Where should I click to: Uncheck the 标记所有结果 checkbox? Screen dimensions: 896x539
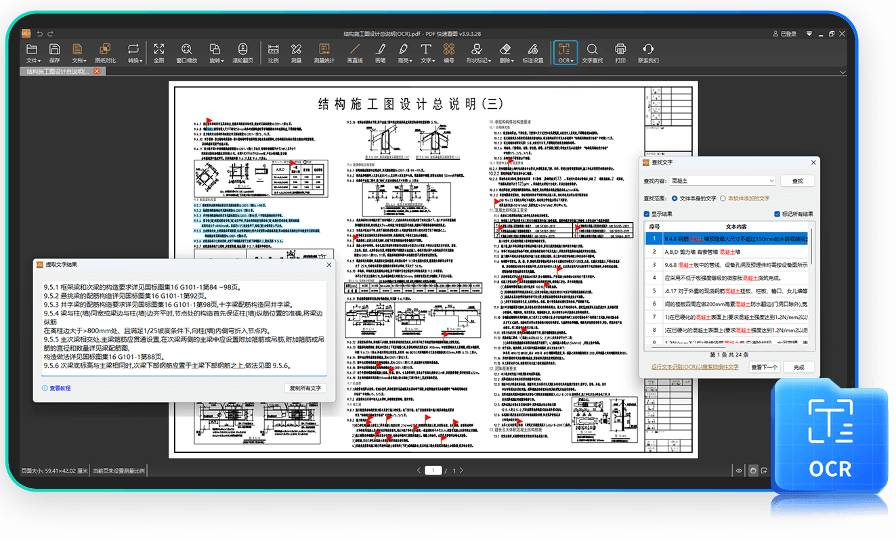pos(777,215)
